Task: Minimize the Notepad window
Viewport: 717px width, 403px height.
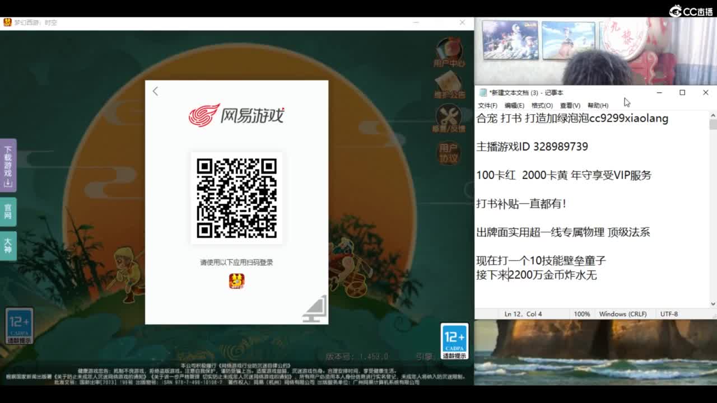Action: point(659,92)
